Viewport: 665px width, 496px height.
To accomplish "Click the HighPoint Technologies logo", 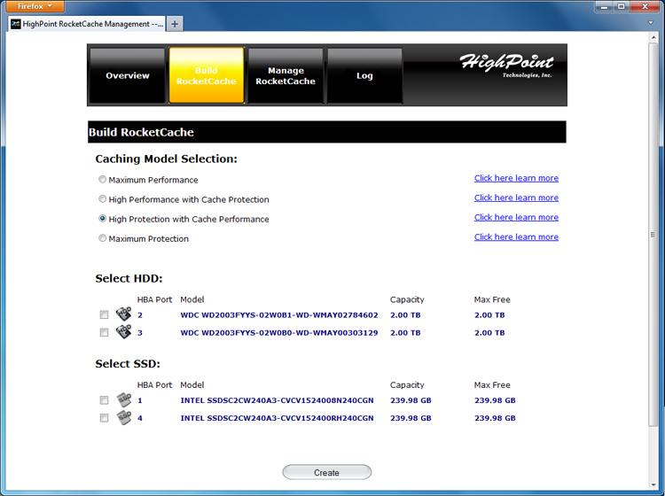I will click(506, 66).
